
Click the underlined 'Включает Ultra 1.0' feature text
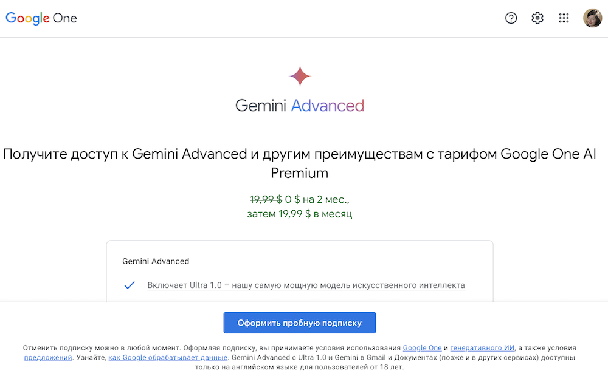click(x=306, y=285)
